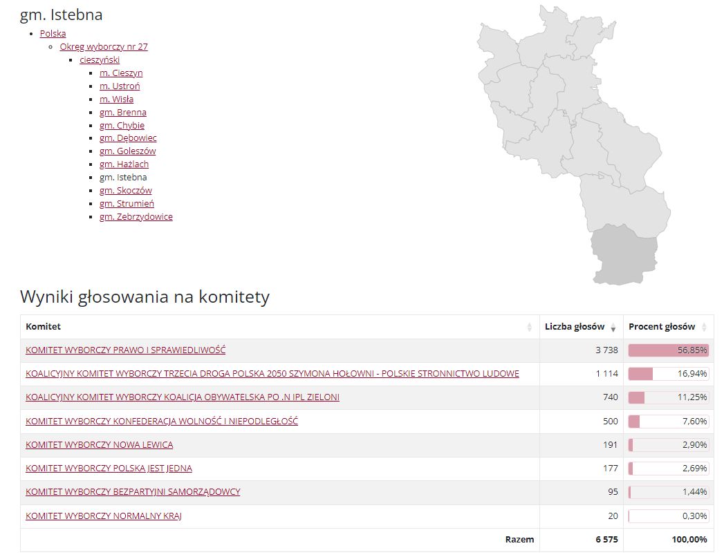Go to Okręg wyborczy nr 27
This screenshot has height=557, width=724.
(104, 46)
